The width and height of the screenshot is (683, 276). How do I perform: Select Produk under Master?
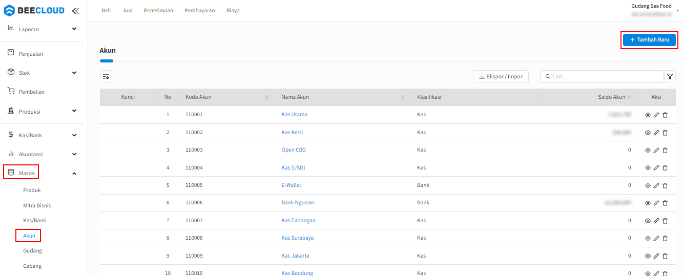(x=32, y=190)
